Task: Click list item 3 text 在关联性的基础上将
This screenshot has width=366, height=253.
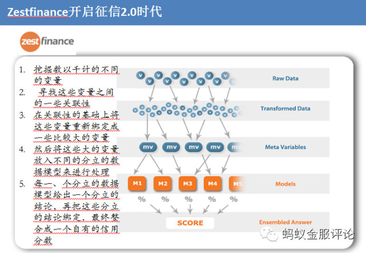Action: point(76,115)
